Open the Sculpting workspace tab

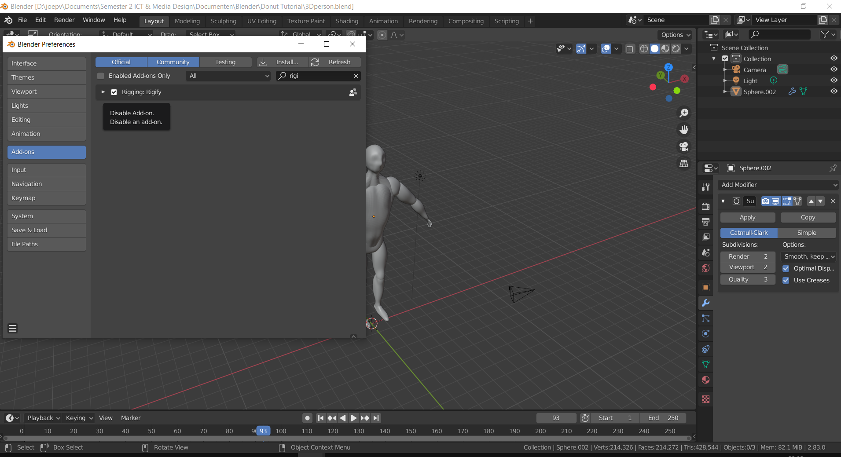[223, 21]
